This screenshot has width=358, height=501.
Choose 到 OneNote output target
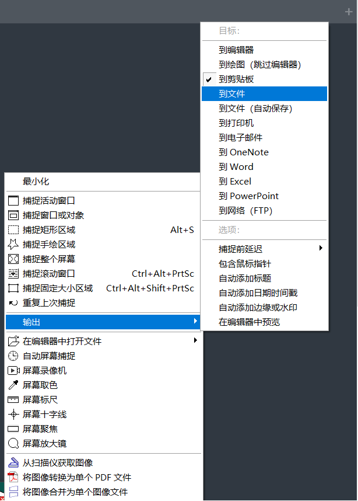(244, 152)
